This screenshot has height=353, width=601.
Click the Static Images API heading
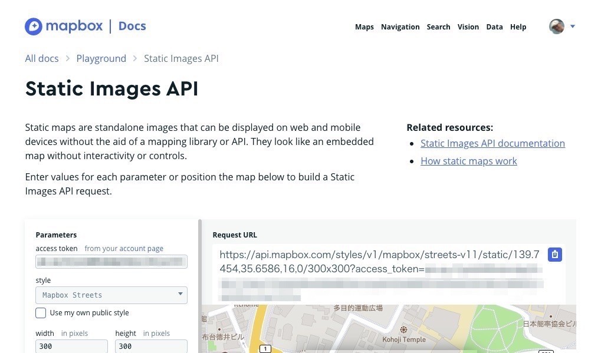point(111,88)
